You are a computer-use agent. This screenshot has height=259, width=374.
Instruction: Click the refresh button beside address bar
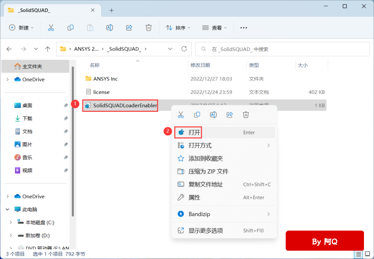coord(184,49)
